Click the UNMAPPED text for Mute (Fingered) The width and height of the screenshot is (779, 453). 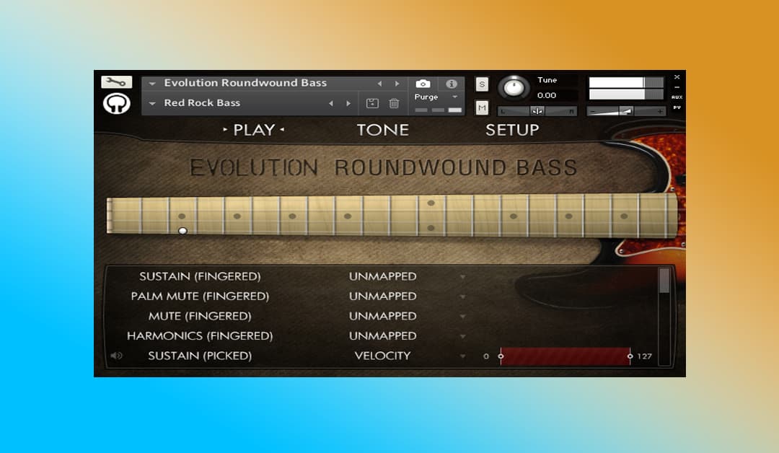click(382, 316)
